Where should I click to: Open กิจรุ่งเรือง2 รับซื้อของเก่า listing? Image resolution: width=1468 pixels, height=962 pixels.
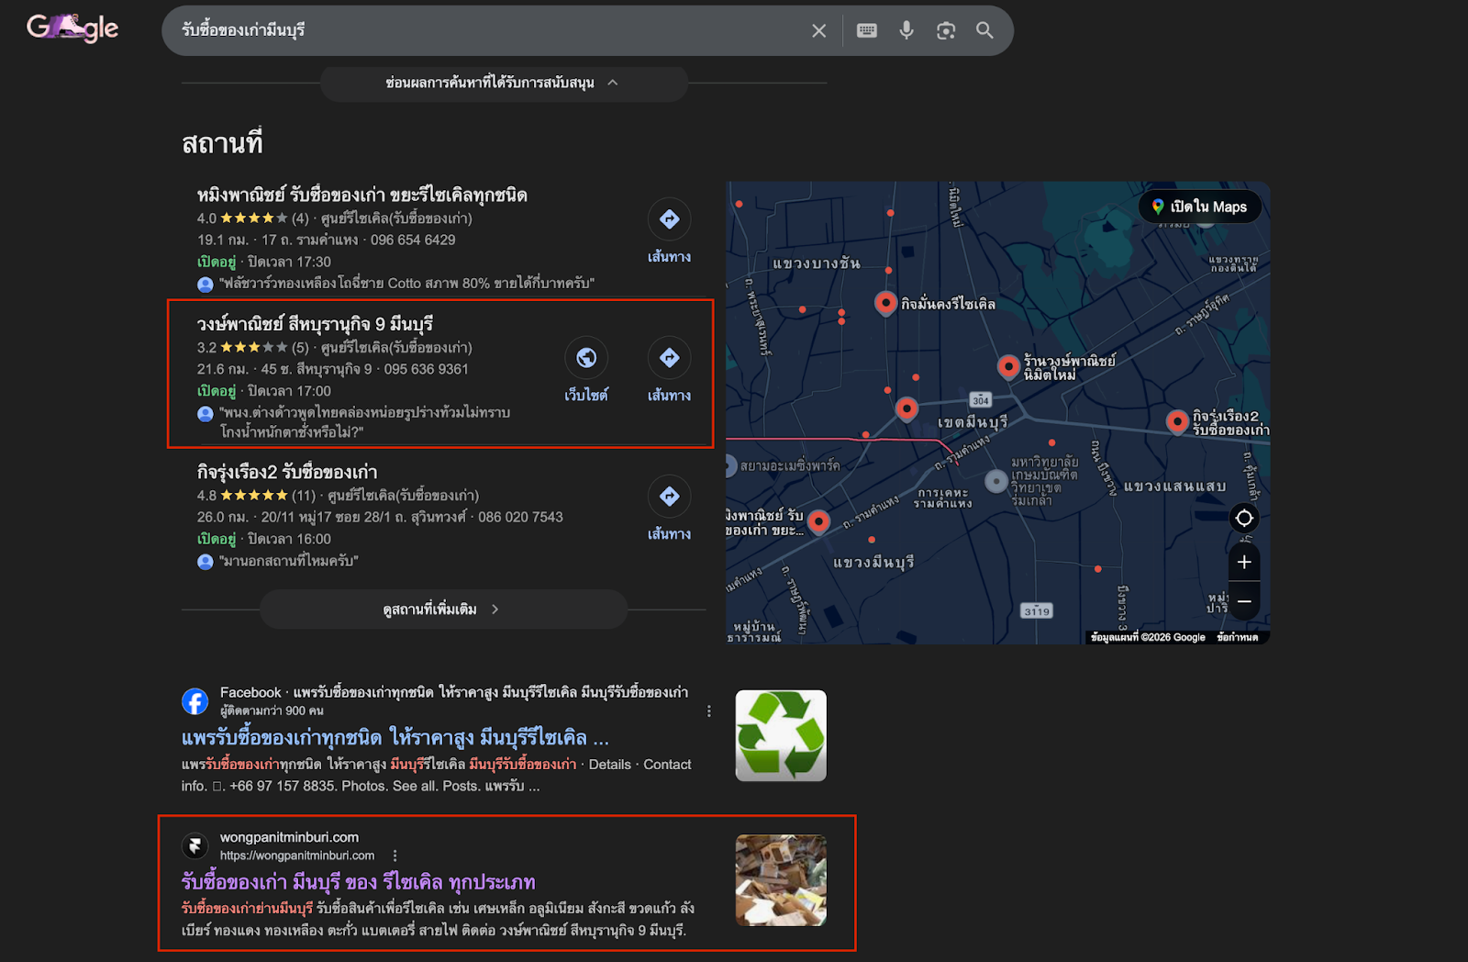(287, 472)
